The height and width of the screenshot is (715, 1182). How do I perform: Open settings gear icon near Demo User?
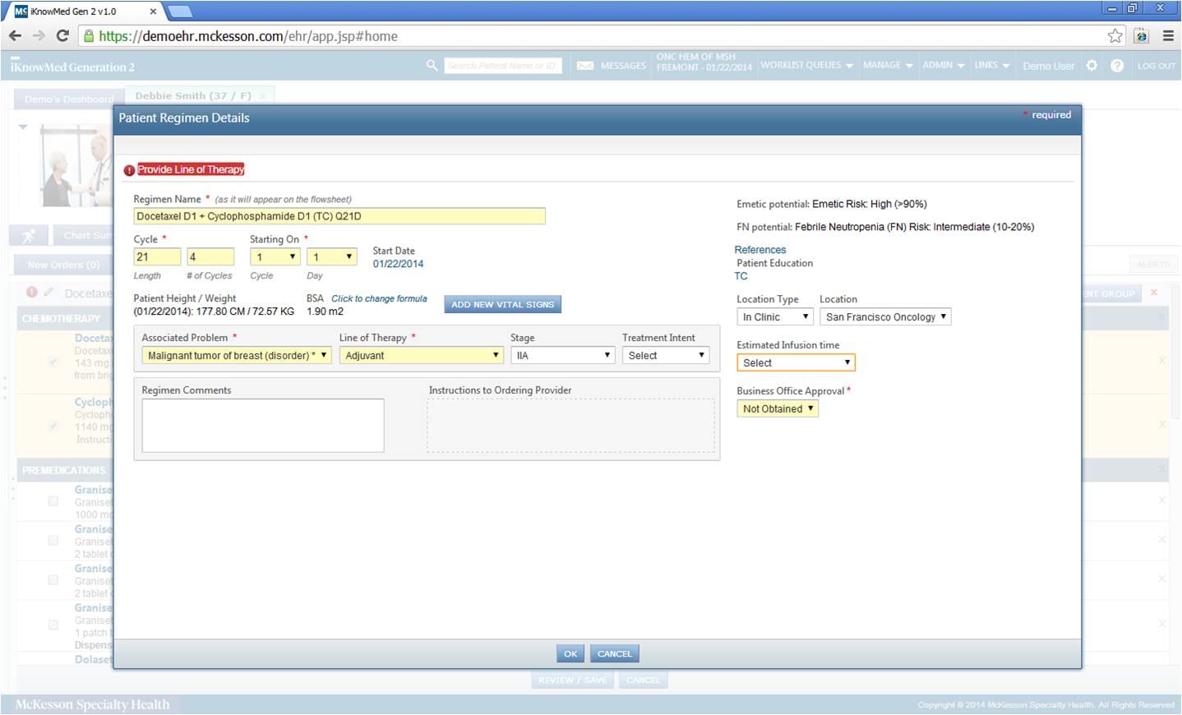click(1092, 66)
